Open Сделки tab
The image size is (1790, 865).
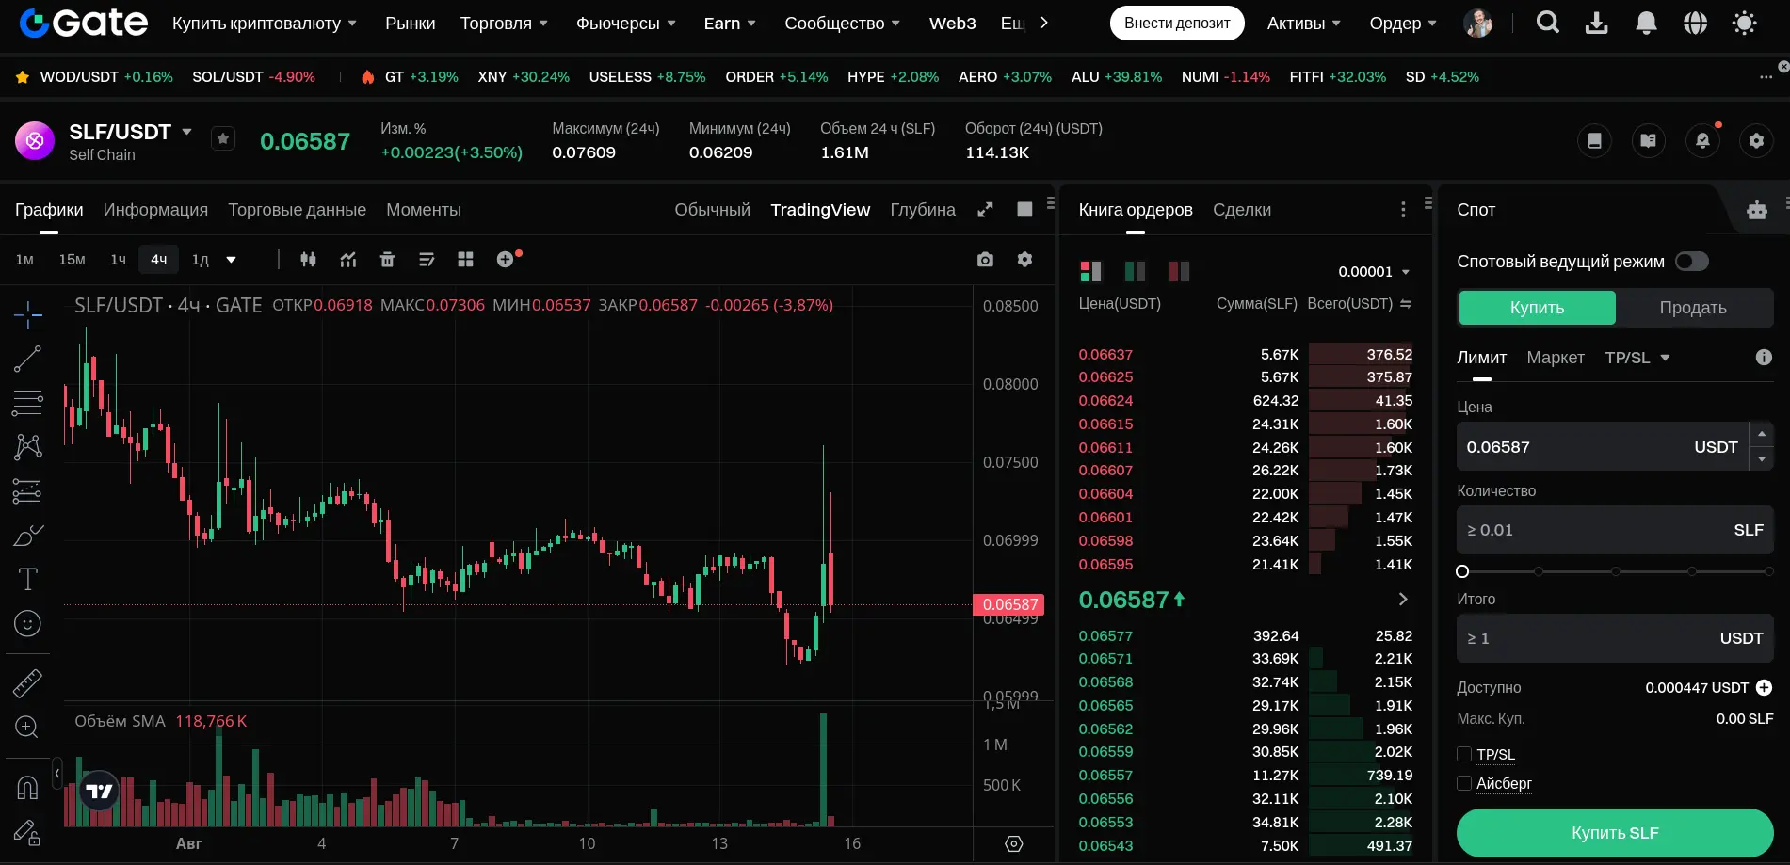click(1242, 210)
